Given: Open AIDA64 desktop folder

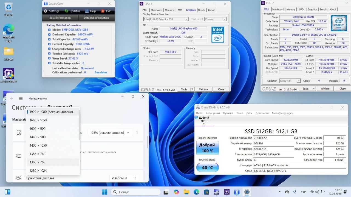Looking at the screenshot, I should (9, 54).
